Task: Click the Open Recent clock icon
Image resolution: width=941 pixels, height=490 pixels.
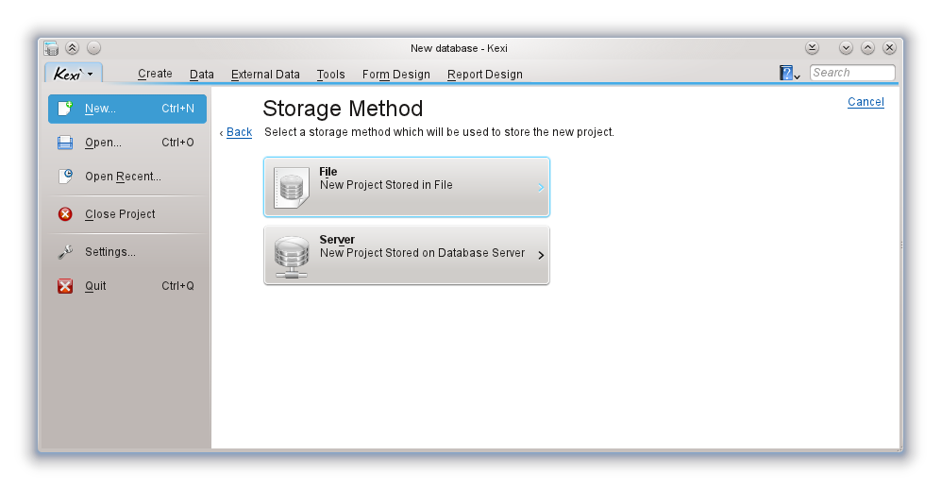Action: [65, 177]
